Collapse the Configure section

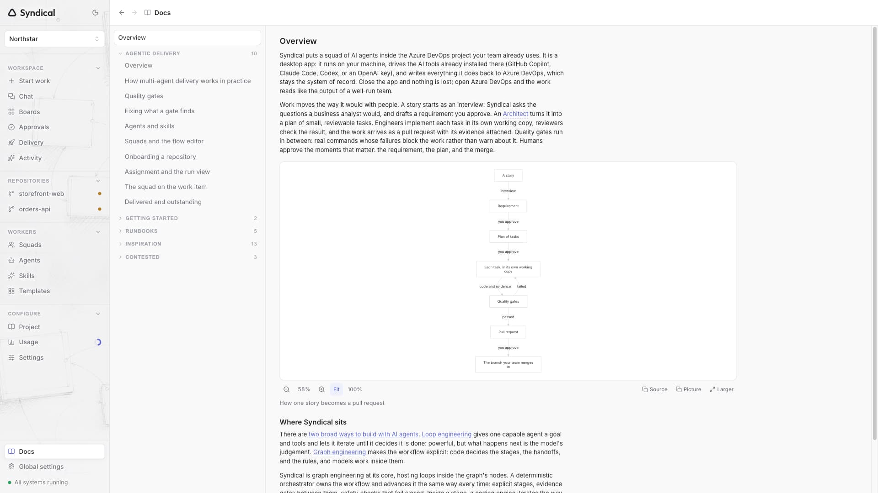98,314
